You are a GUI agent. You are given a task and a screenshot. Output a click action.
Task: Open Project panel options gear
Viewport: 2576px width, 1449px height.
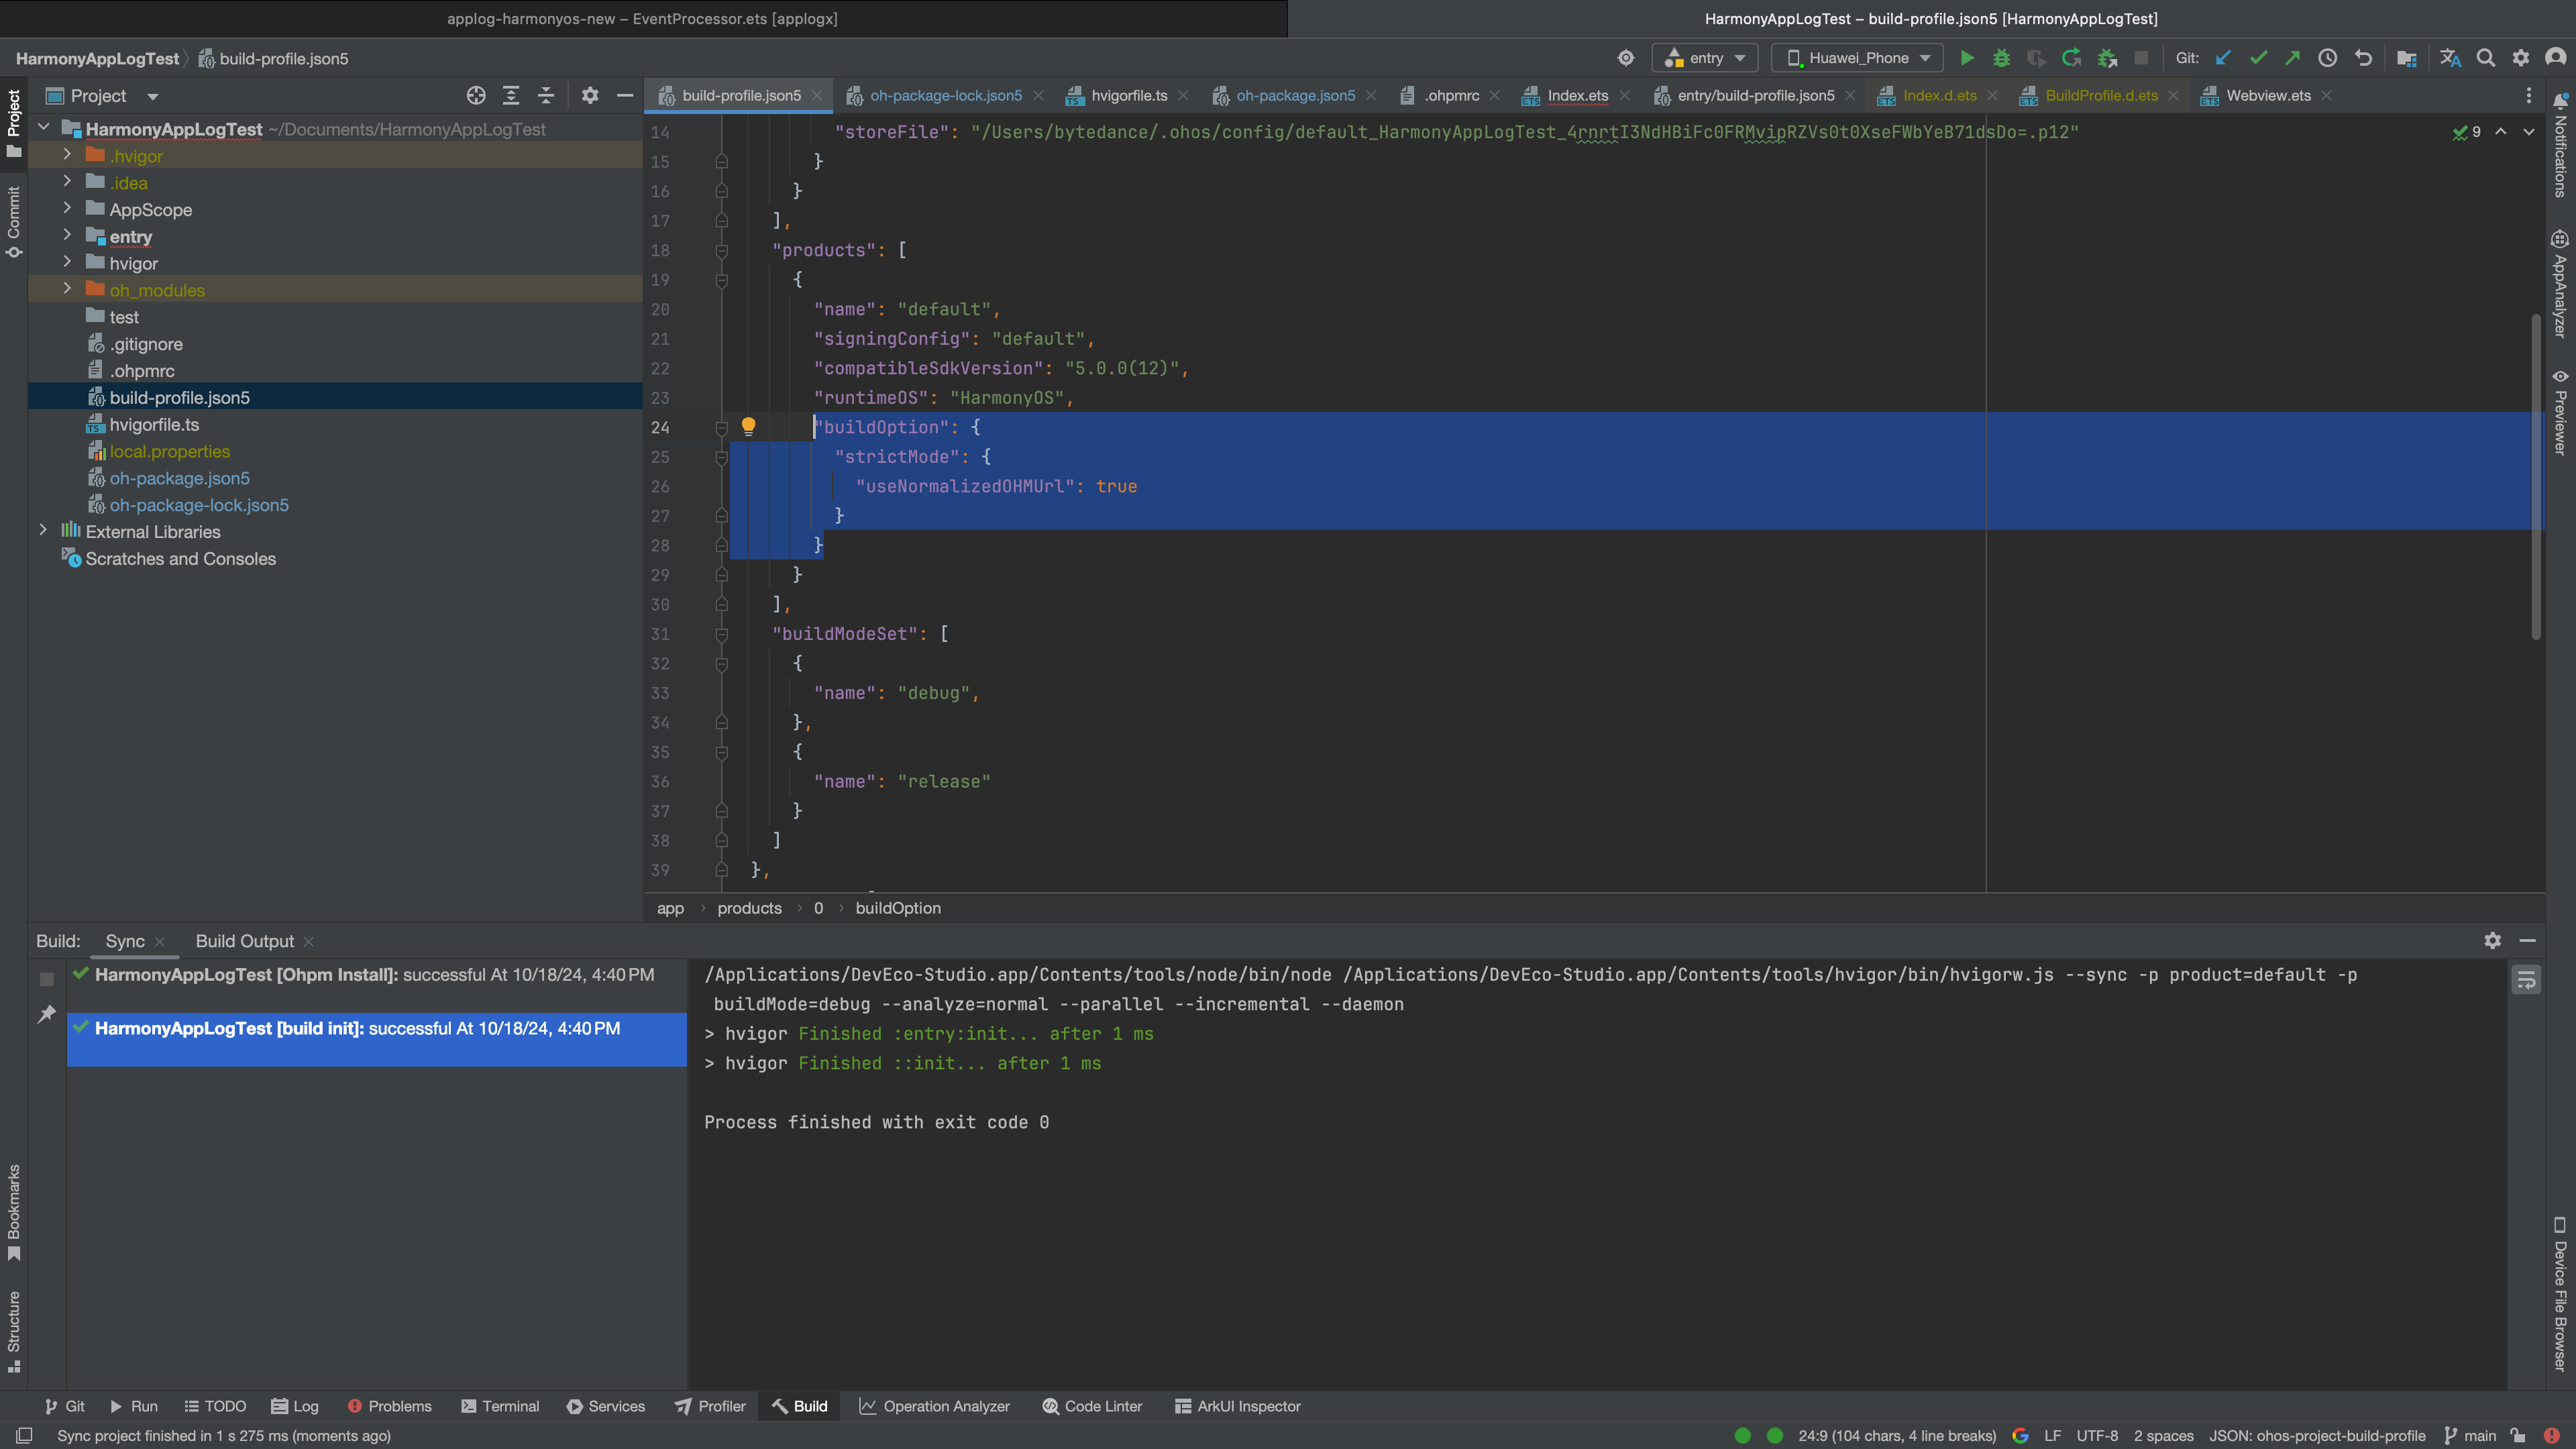point(590,95)
